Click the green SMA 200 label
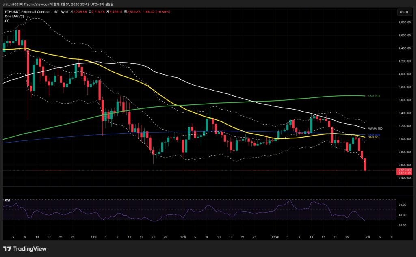416x257 pixels. click(374, 96)
